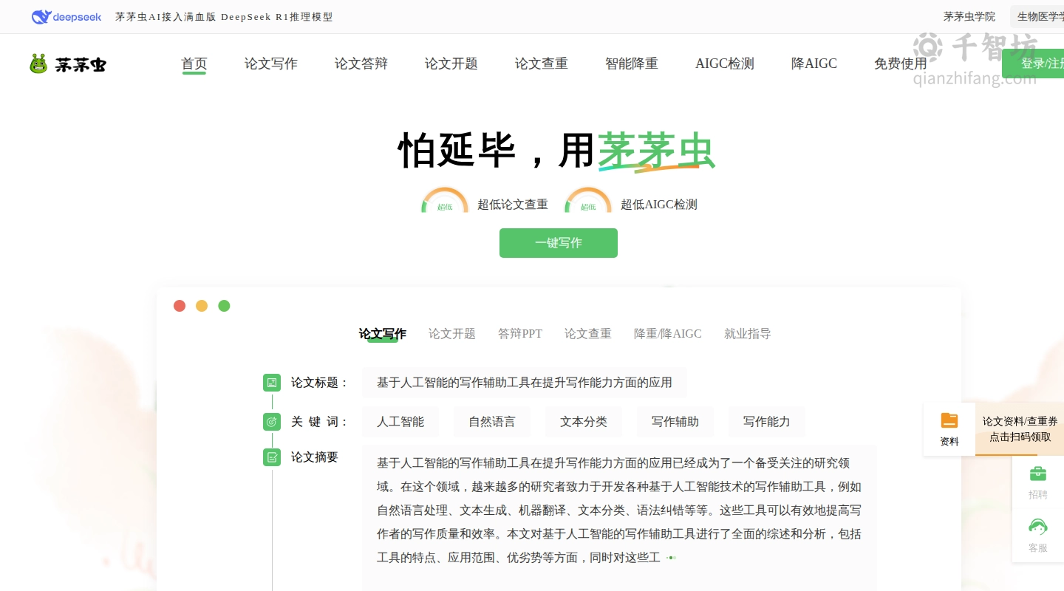Image resolution: width=1064 pixels, height=591 pixels.
Task: Open 论文查重 in the top navigation
Action: (x=542, y=64)
